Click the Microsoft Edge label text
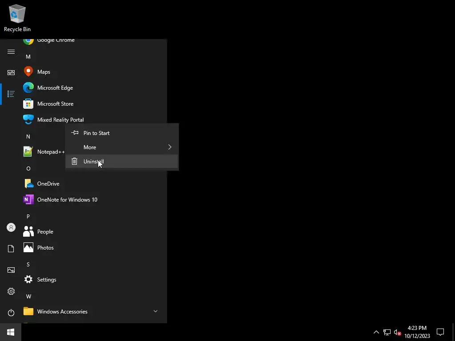Image resolution: width=455 pixels, height=341 pixels. point(55,87)
